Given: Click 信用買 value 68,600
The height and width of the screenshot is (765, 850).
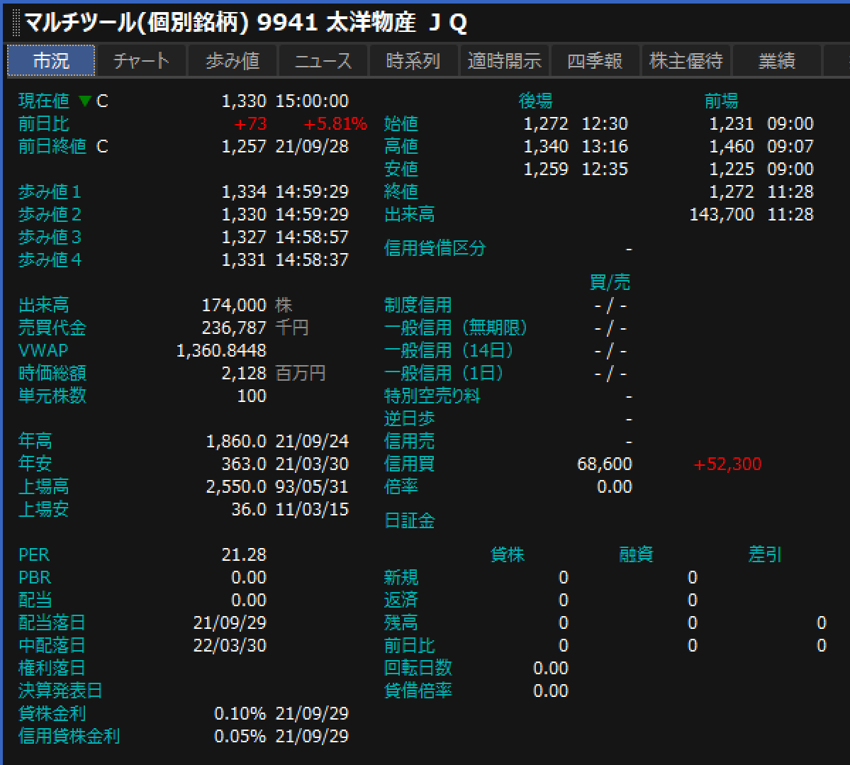Looking at the screenshot, I should tap(605, 464).
